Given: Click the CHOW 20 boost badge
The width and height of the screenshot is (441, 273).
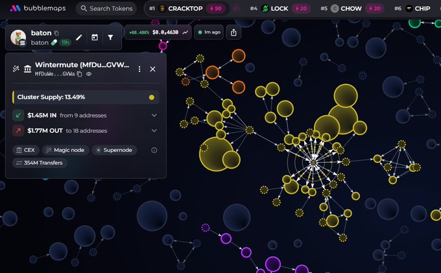Looking at the screenshot, I should (x=375, y=8).
